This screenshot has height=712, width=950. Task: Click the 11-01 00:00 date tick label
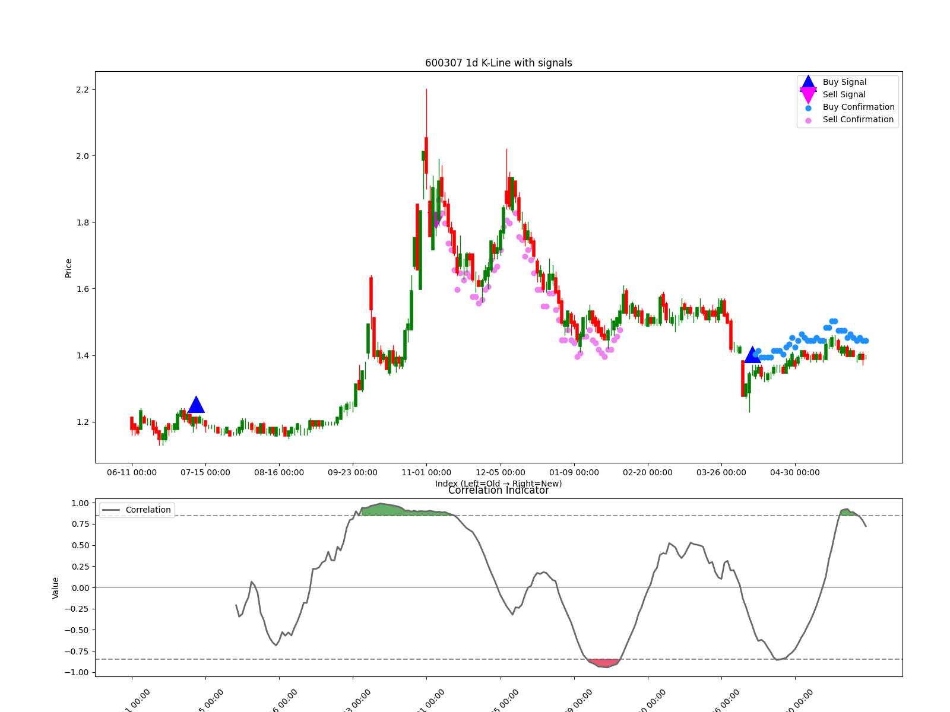pos(426,473)
